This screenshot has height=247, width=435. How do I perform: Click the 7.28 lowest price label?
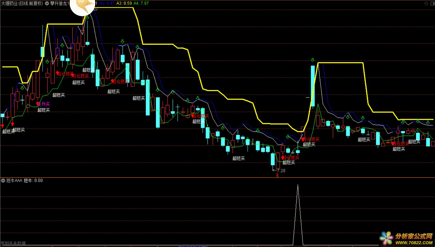point(281,171)
